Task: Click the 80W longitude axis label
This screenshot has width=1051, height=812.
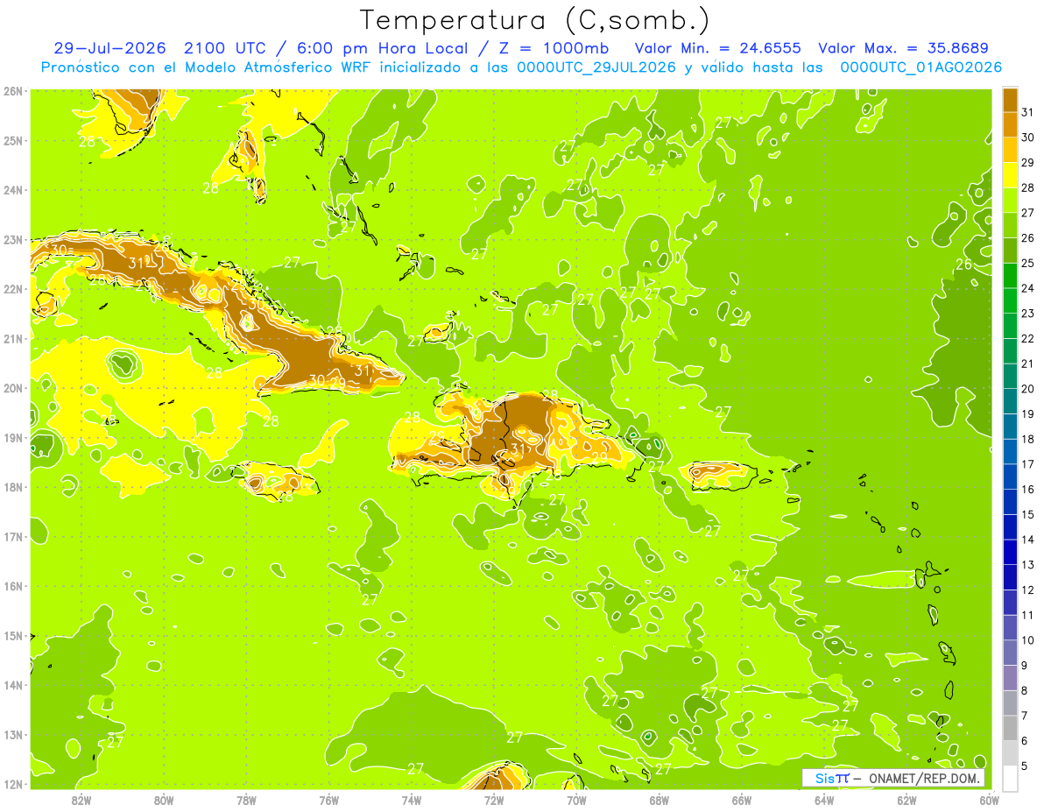Action: click(164, 801)
